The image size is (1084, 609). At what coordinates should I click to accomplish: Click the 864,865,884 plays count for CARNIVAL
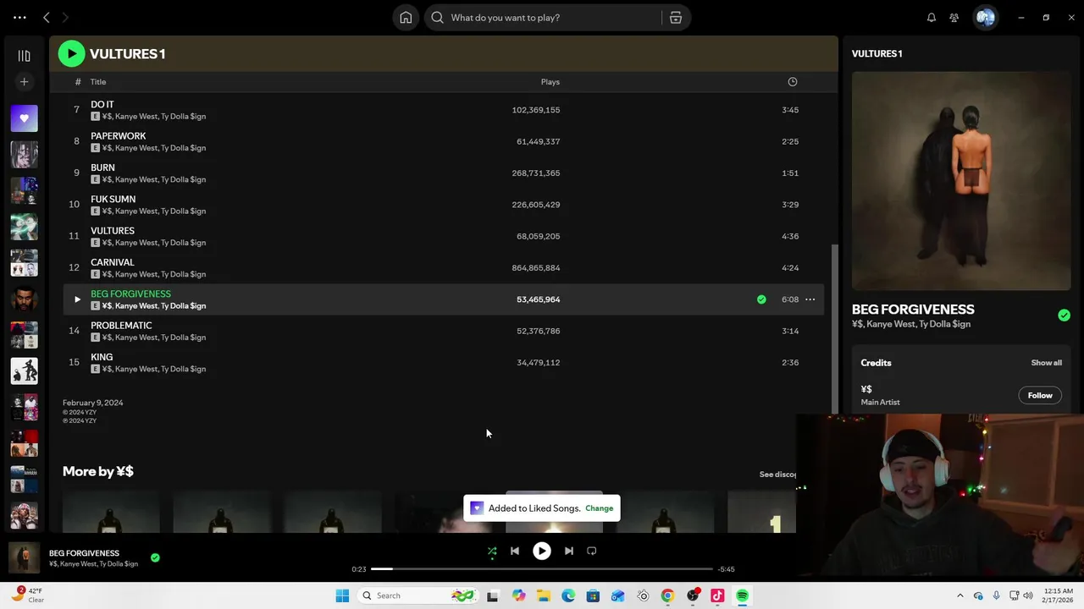pos(535,268)
